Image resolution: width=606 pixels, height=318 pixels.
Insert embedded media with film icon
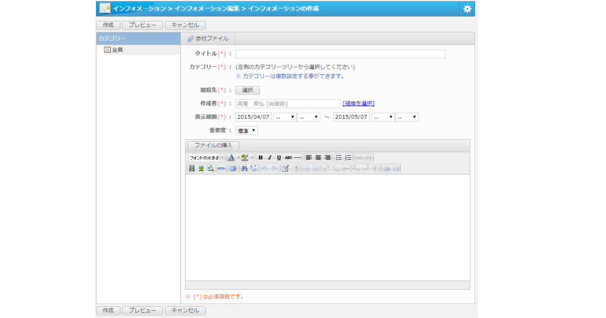point(192,169)
